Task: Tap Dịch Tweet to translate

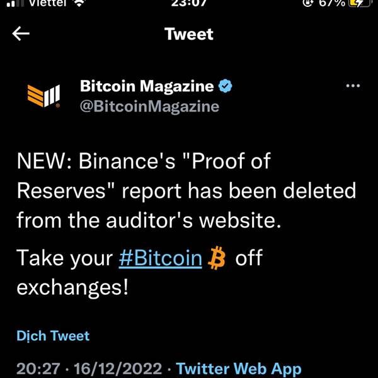Action: (53, 336)
